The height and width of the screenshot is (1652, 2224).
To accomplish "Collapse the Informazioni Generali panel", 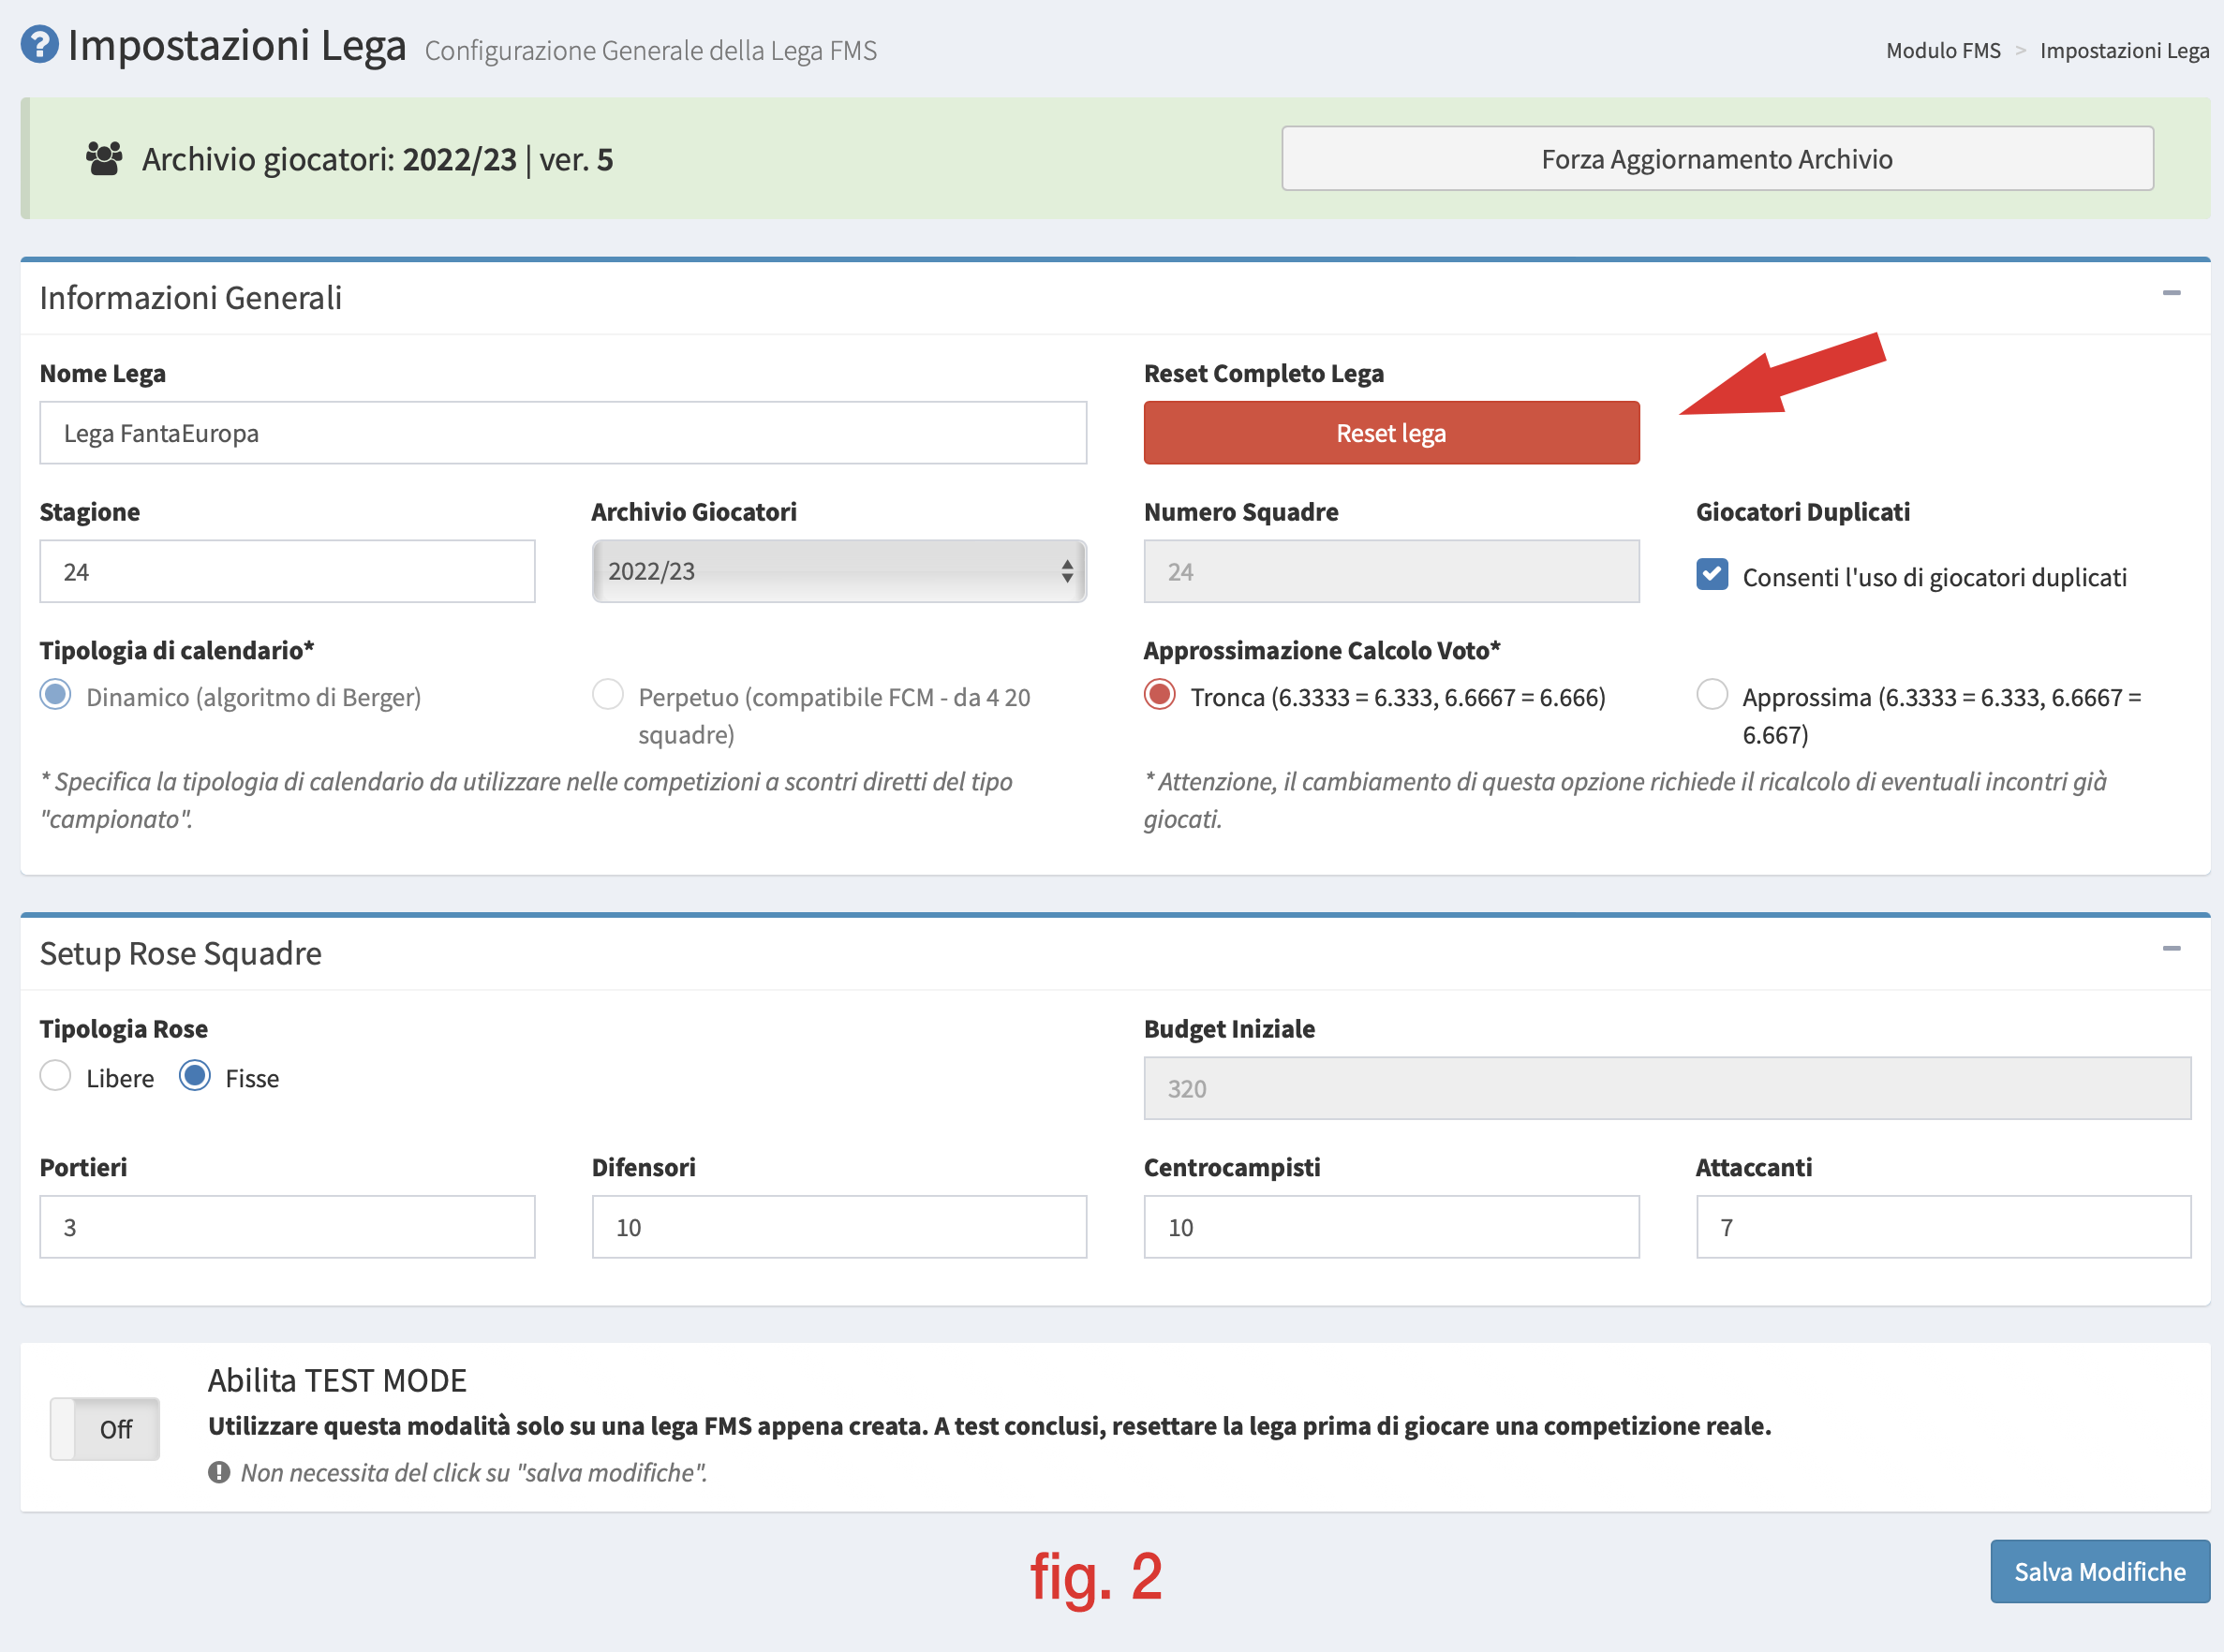I will [2170, 294].
